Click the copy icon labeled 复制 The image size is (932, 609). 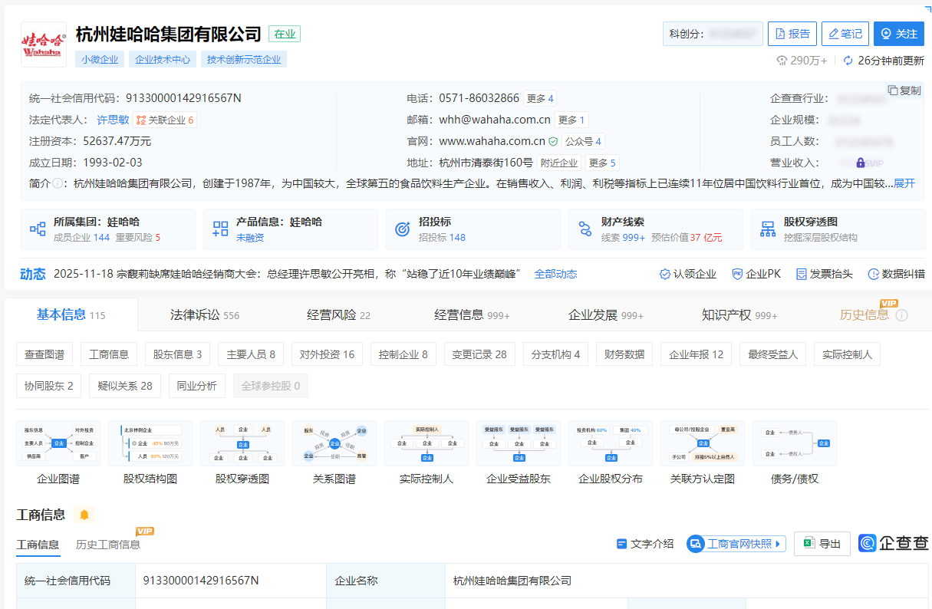[x=904, y=91]
